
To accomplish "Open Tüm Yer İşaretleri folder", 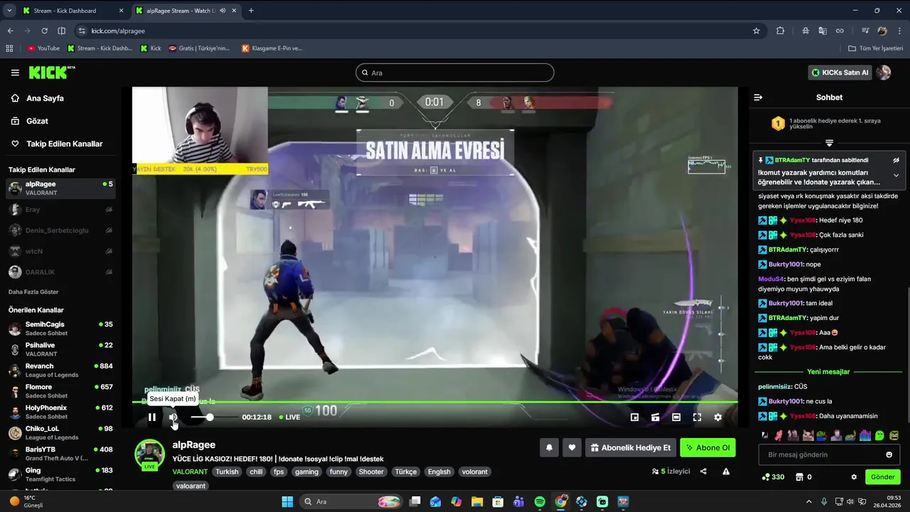I will (876, 48).
